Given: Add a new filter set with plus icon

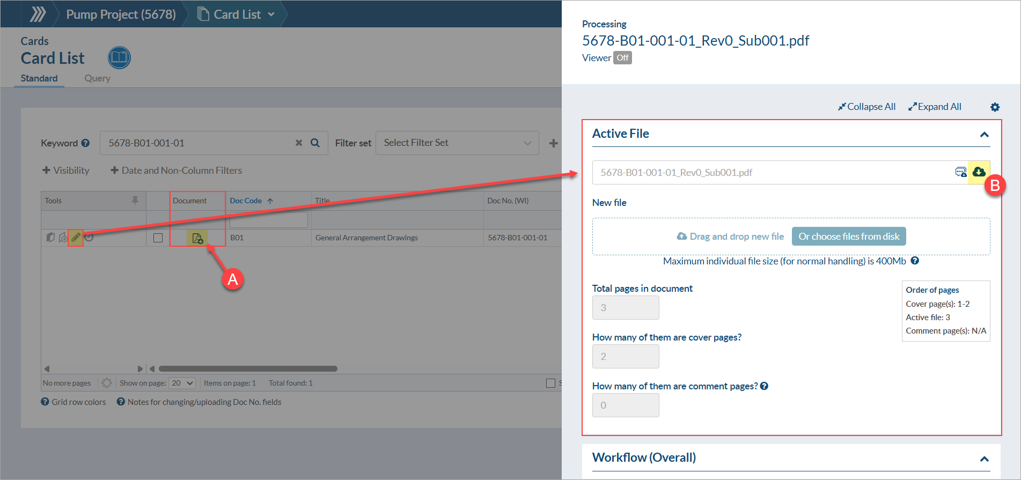Looking at the screenshot, I should coord(553,143).
